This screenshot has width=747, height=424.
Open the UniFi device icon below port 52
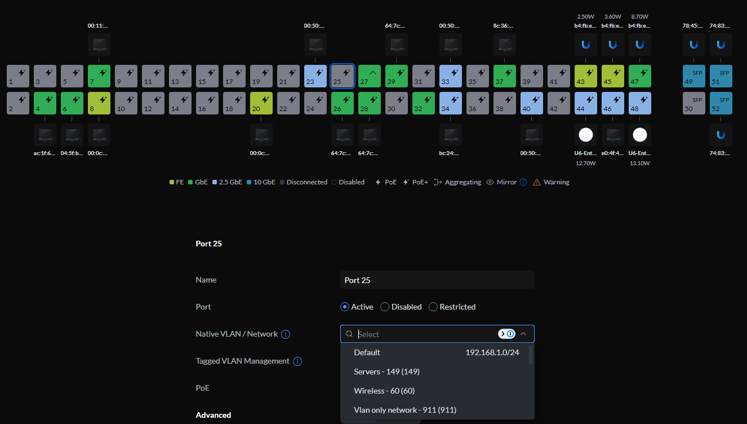(721, 135)
